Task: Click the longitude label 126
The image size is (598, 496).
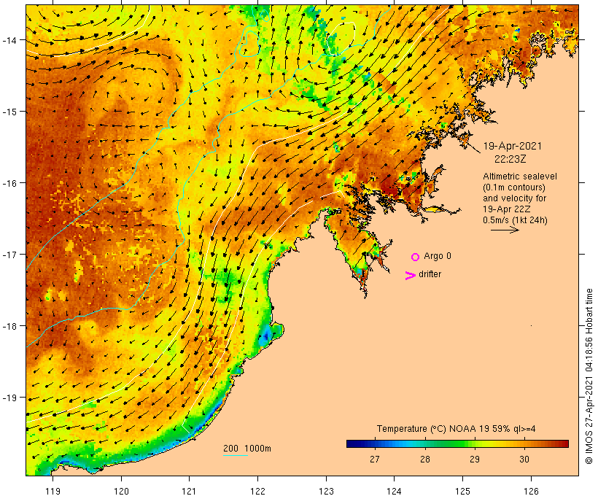Action: [531, 491]
